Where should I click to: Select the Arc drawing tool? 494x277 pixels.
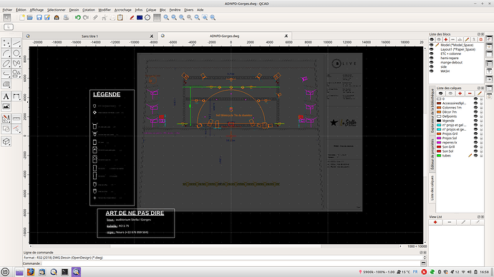[x=6, y=54]
